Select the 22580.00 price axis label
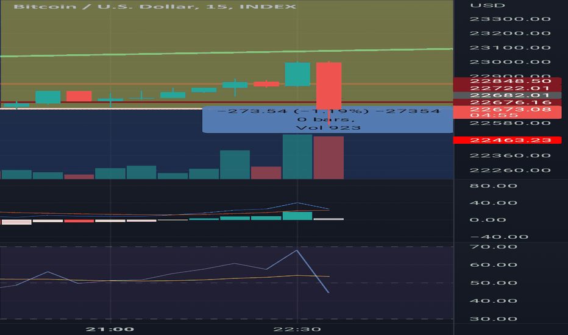568x335 pixels. pyautogui.click(x=510, y=123)
